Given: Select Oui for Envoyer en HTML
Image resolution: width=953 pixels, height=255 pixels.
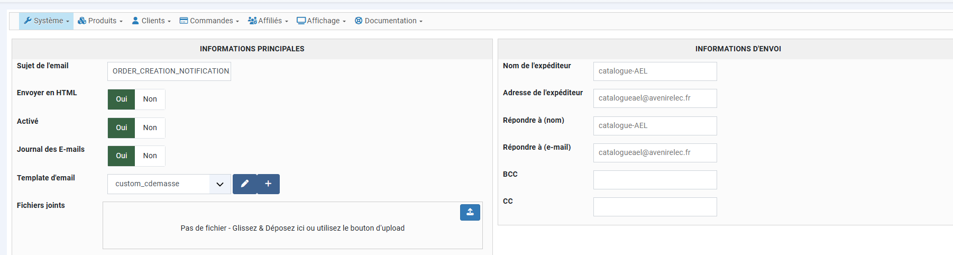Looking at the screenshot, I should click(122, 99).
